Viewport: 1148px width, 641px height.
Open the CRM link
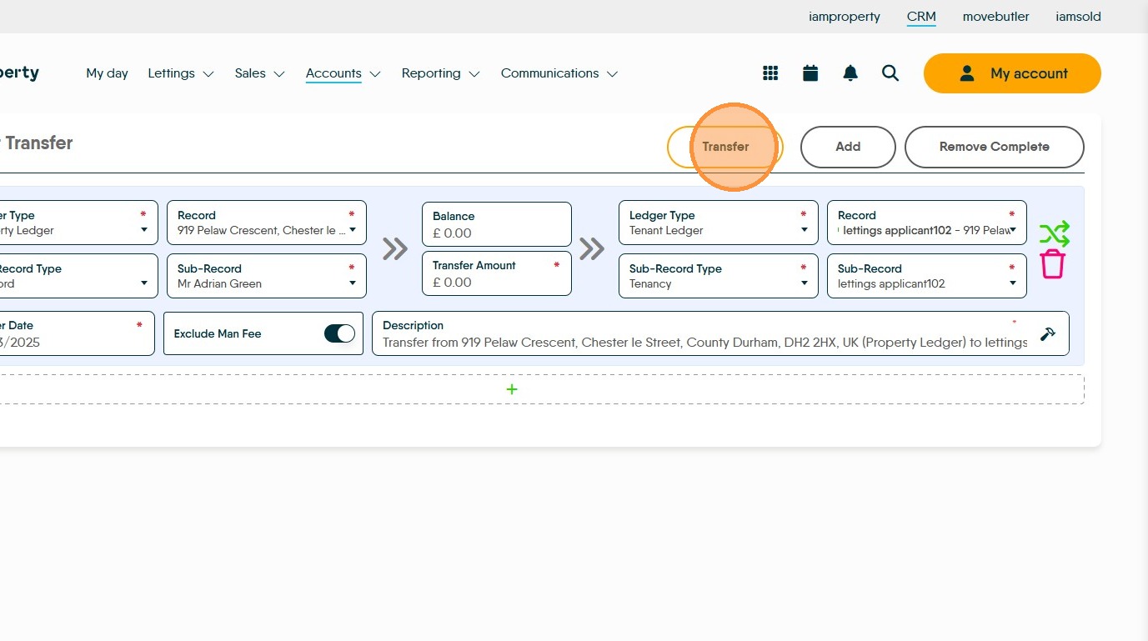921,17
